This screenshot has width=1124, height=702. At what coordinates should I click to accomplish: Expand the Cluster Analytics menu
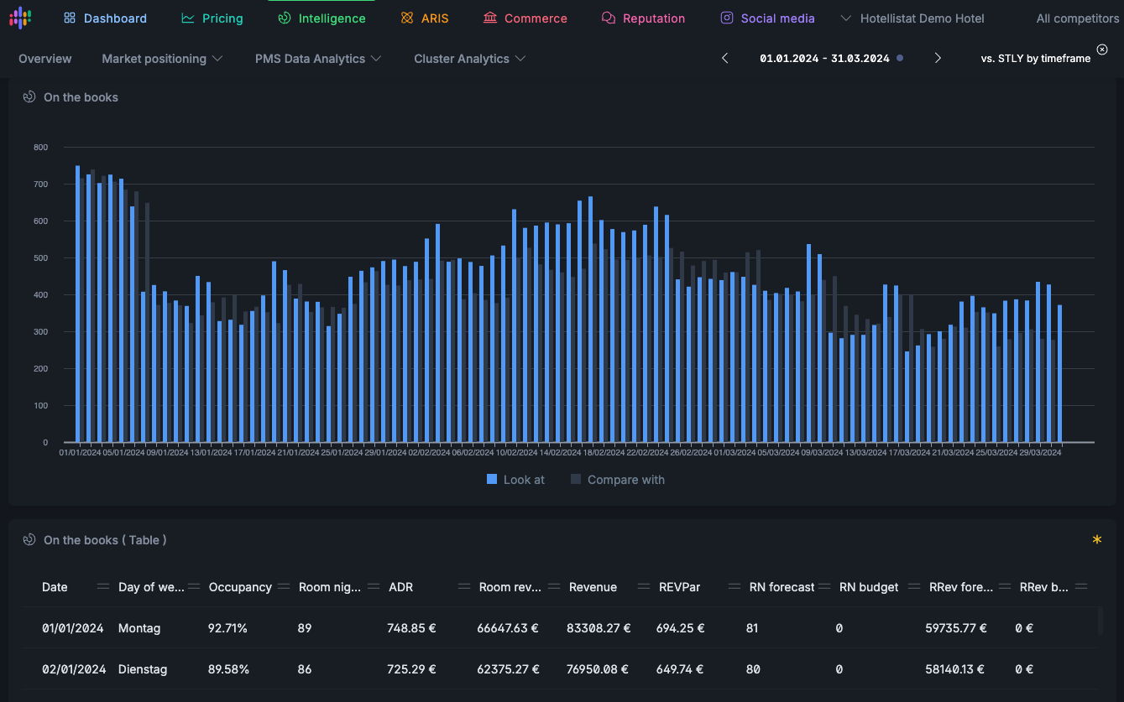pos(469,59)
